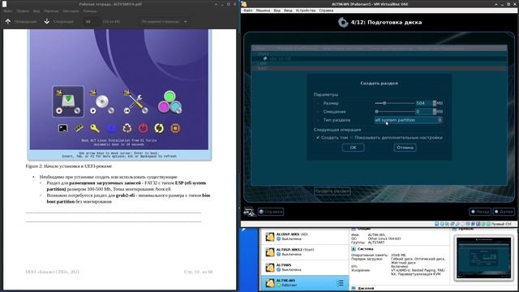Viewport: 519px width, 292px height.
Task: Click the ALT8SP-WKS (AD) machine icon
Action: pyautogui.click(x=270, y=237)
